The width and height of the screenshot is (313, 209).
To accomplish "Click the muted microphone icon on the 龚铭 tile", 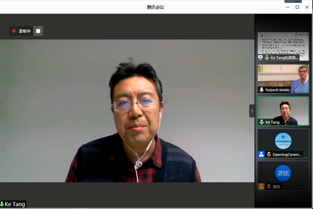I will click(x=269, y=186).
